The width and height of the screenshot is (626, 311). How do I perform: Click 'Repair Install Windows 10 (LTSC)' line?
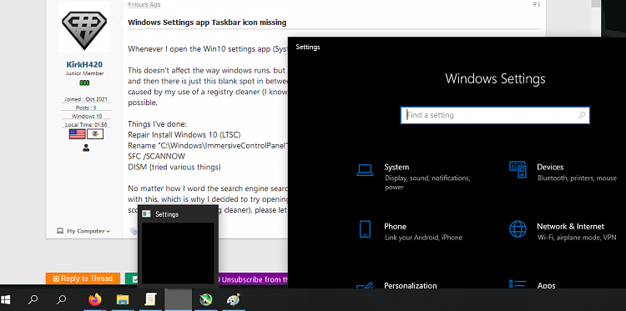click(184, 135)
